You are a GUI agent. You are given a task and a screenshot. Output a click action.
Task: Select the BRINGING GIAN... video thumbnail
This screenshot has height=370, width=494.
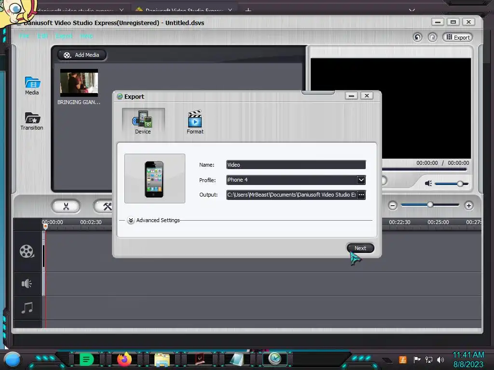(79, 83)
